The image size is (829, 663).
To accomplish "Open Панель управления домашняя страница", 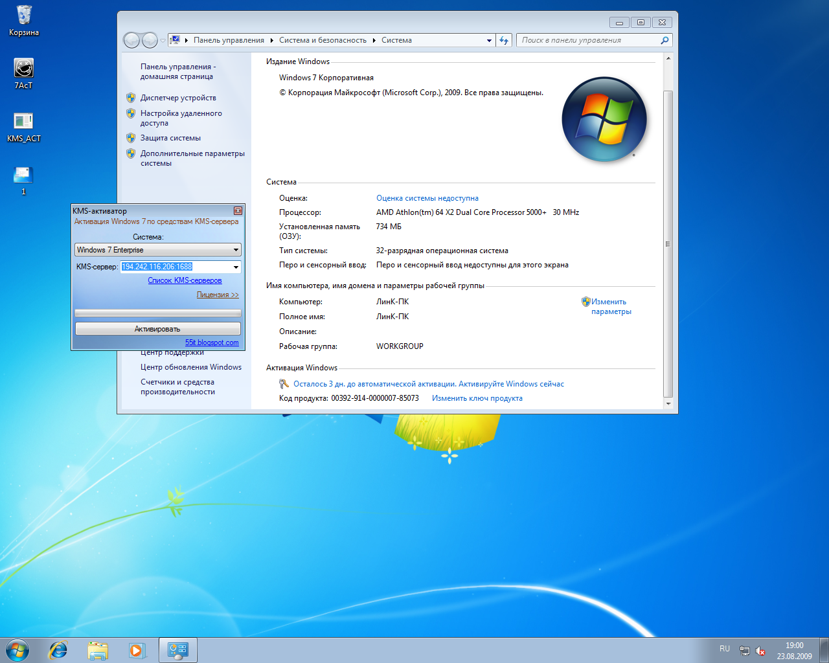I will tap(178, 71).
